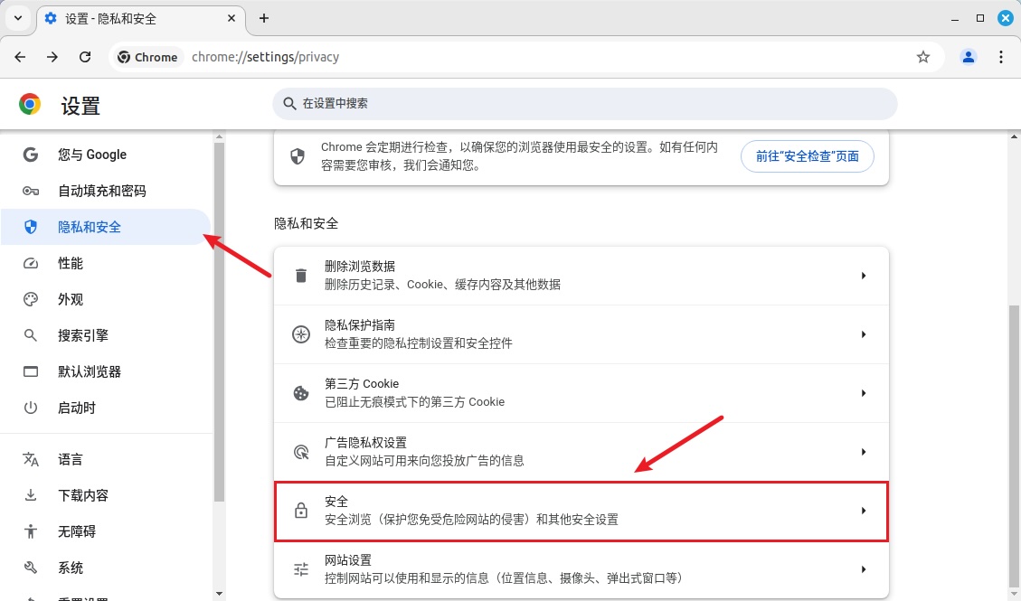The image size is (1021, 601).
Task: Open the 广告隐私权设置 row
Action: (x=581, y=452)
